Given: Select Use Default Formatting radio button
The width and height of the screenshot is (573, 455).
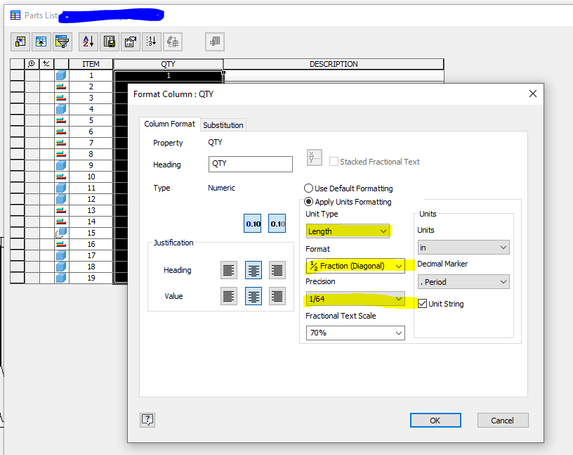Looking at the screenshot, I should coord(308,188).
